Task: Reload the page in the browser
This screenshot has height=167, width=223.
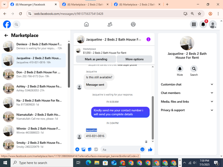Action: 21,14
